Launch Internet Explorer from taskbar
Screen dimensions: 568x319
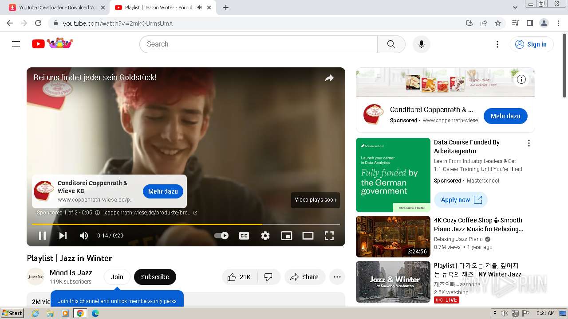(x=35, y=313)
